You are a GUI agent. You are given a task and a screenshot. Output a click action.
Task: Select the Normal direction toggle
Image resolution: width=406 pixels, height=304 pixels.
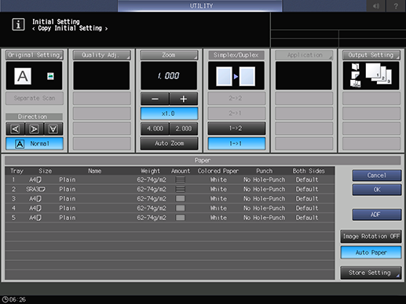[x=35, y=143]
